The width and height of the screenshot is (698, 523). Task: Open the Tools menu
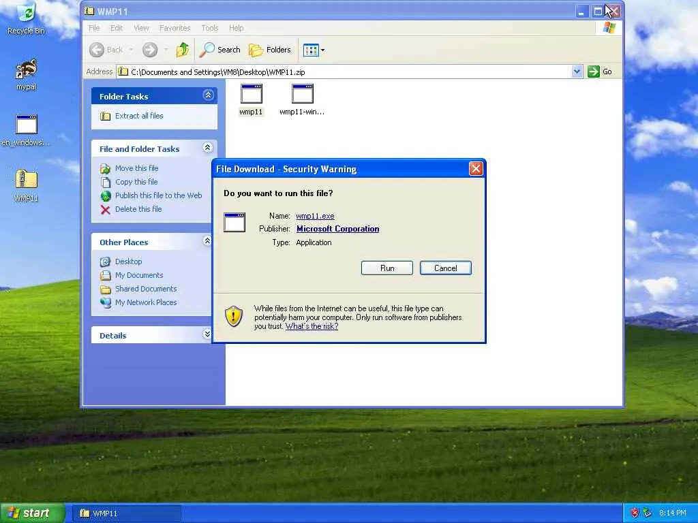point(210,28)
